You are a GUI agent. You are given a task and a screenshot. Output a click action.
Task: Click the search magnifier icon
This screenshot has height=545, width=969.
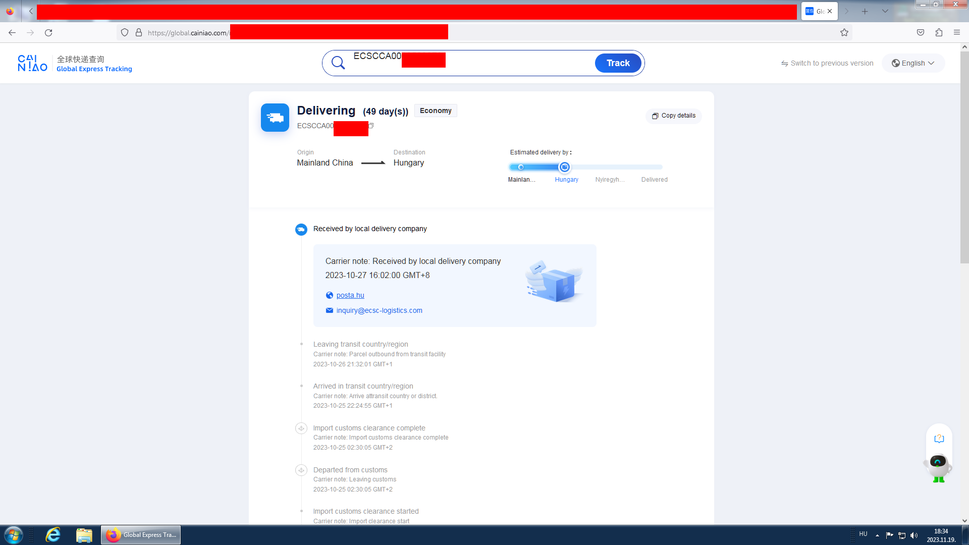tap(338, 63)
